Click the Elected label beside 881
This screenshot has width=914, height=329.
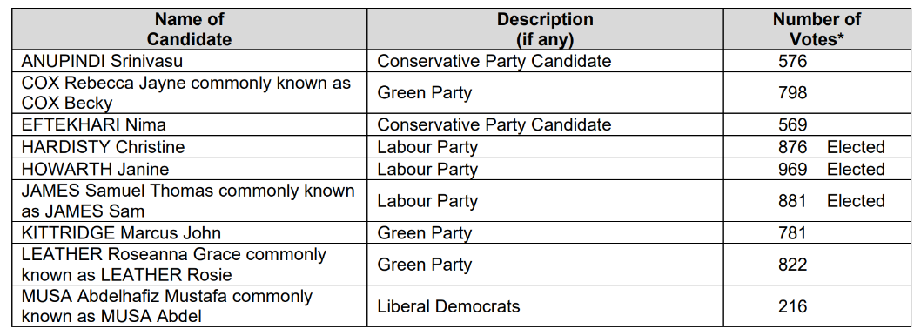click(x=856, y=201)
